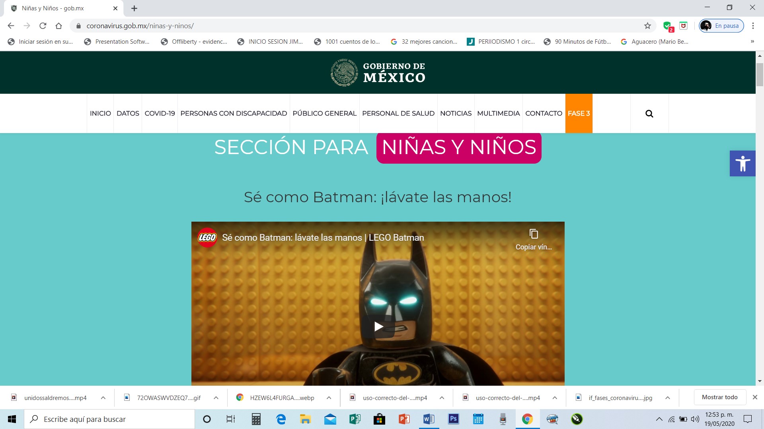Click the browser back arrow
Screen dimensions: 764x429
point(11,26)
